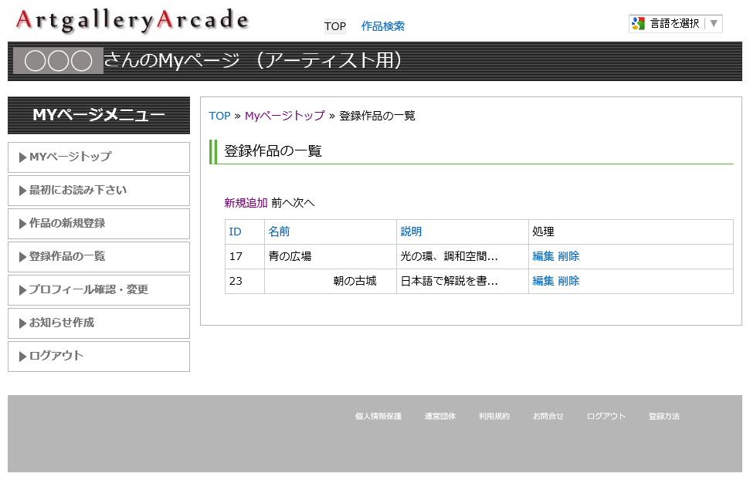The height and width of the screenshot is (480, 750).
Task: Click 編集 for 青の広場 row
Action: click(x=543, y=256)
